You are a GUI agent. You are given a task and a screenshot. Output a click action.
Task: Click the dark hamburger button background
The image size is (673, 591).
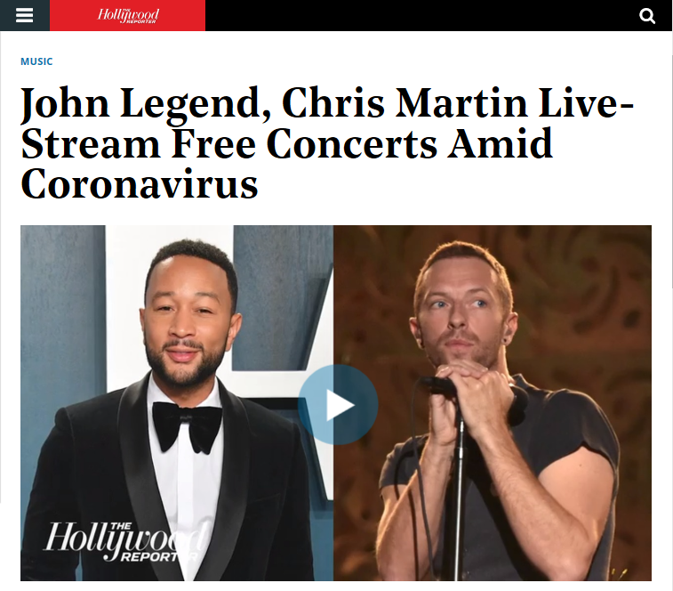coord(25,15)
